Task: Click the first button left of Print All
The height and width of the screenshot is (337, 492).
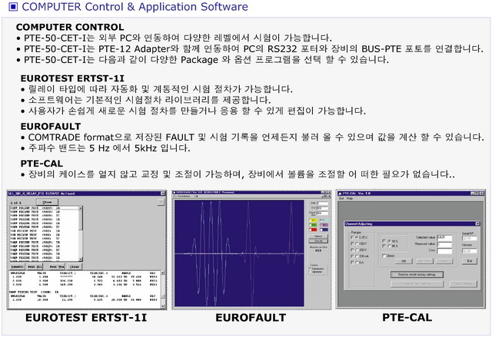Action: (x=17, y=266)
